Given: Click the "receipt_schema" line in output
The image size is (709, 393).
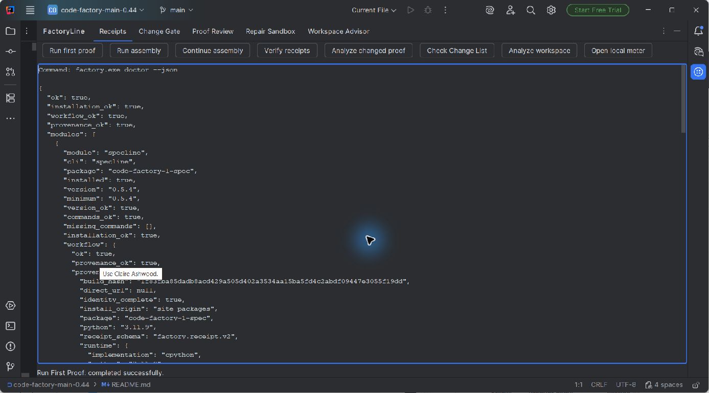Looking at the screenshot, I should click(x=158, y=336).
